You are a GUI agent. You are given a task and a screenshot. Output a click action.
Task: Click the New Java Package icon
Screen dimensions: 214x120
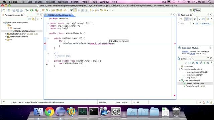pyautogui.click(x=43, y=10)
